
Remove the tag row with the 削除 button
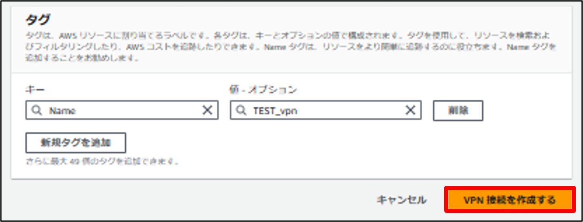click(458, 111)
